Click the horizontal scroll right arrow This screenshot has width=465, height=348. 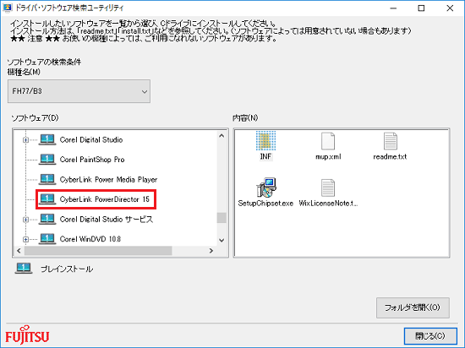(211, 251)
